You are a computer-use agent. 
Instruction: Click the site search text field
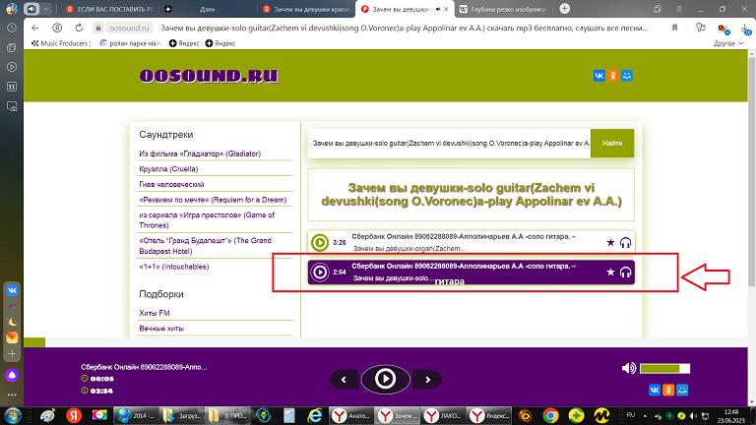pos(449,143)
